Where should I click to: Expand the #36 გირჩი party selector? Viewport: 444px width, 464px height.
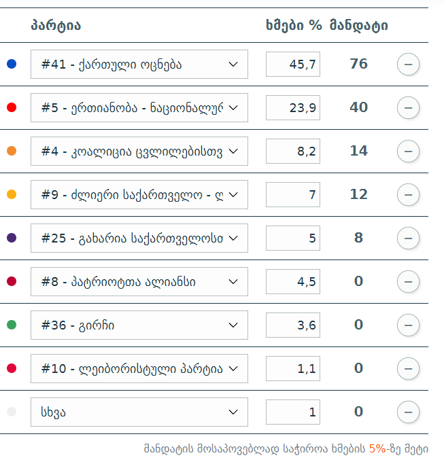(x=139, y=325)
